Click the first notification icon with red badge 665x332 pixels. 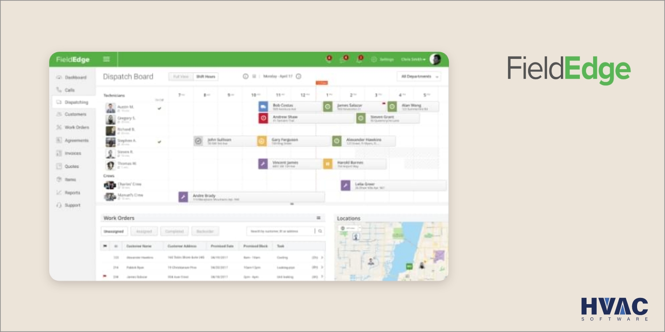pyautogui.click(x=329, y=59)
